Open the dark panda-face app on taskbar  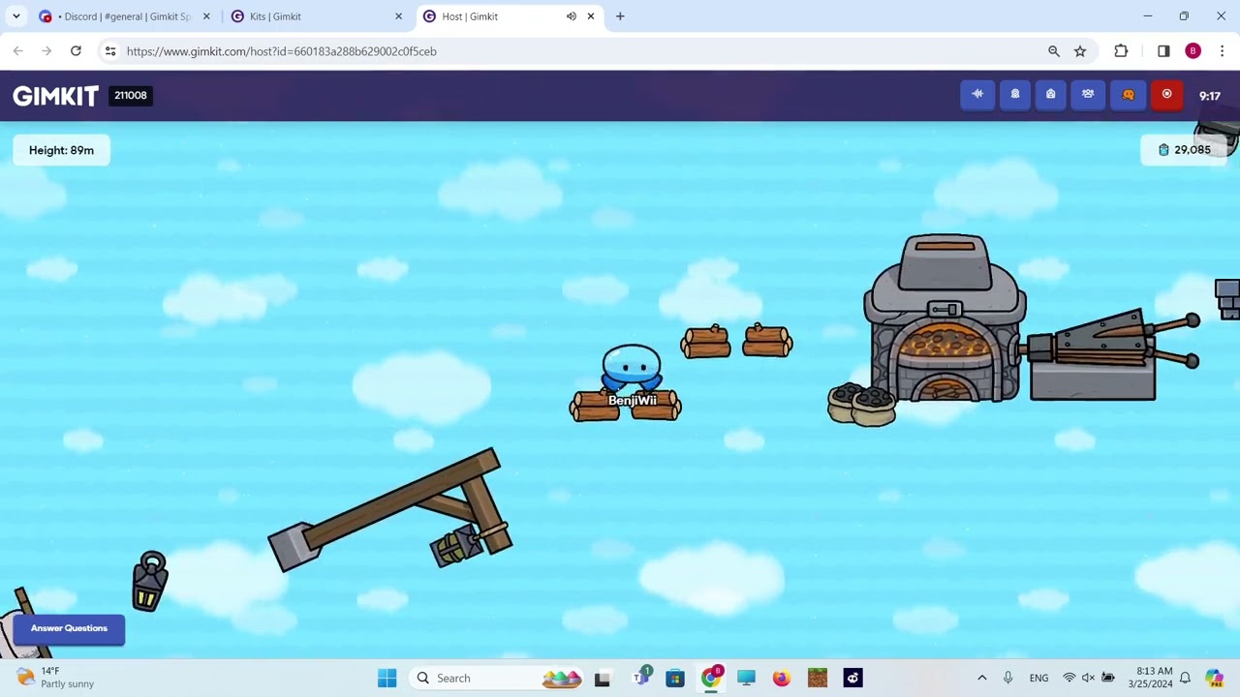pyautogui.click(x=852, y=678)
